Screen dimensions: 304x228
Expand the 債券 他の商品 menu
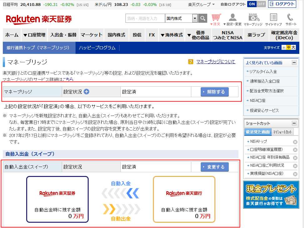(x=198, y=35)
